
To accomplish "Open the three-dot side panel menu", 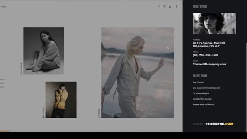I will tap(176, 7).
